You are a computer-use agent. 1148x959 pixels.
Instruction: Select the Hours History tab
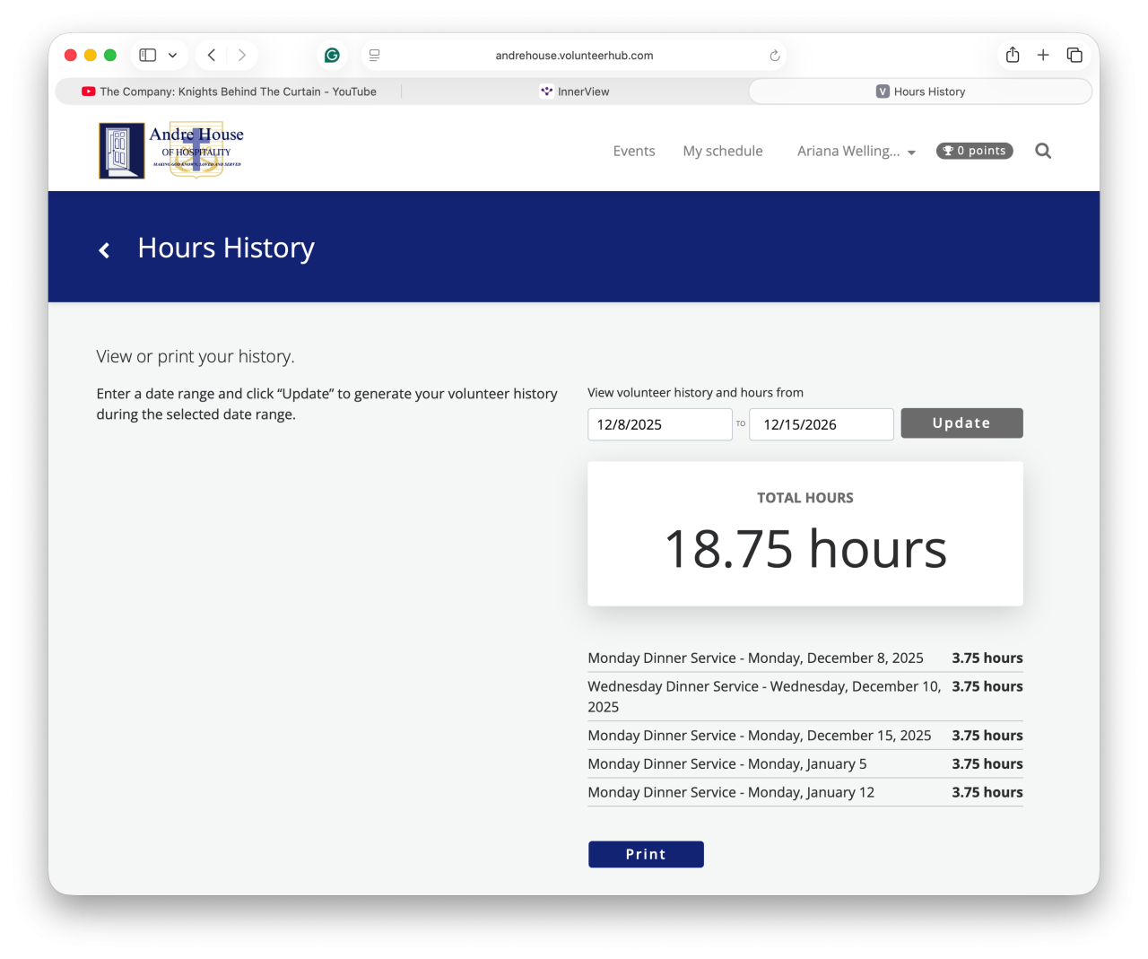920,92
